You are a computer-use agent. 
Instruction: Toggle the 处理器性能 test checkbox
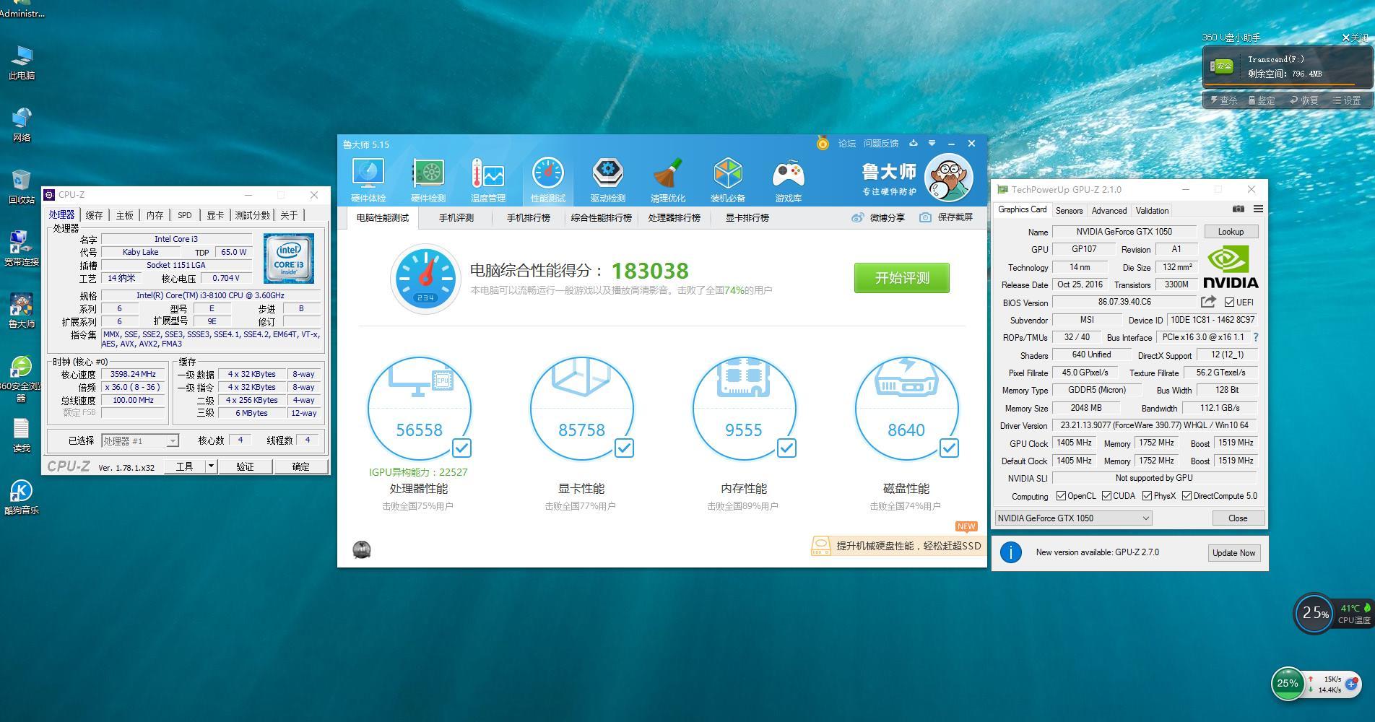click(461, 448)
